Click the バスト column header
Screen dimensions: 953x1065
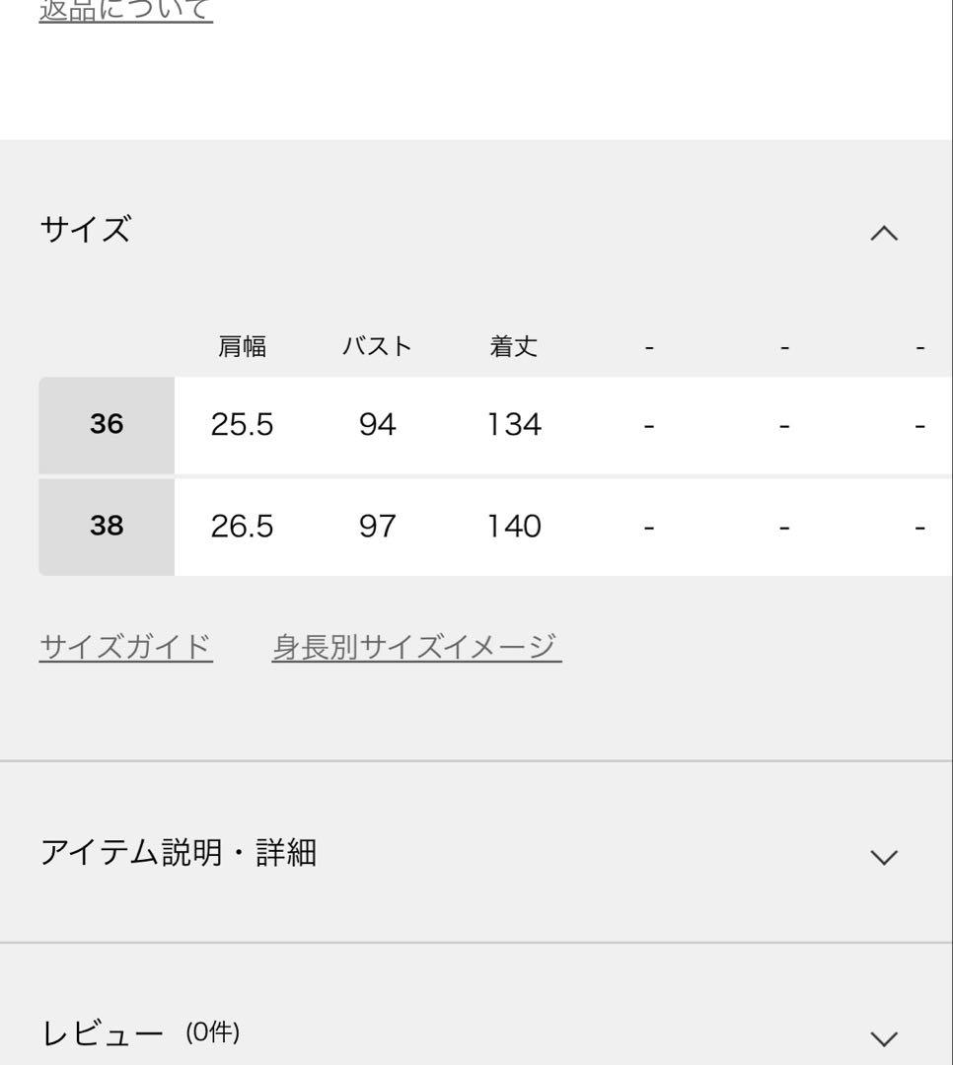point(377,347)
